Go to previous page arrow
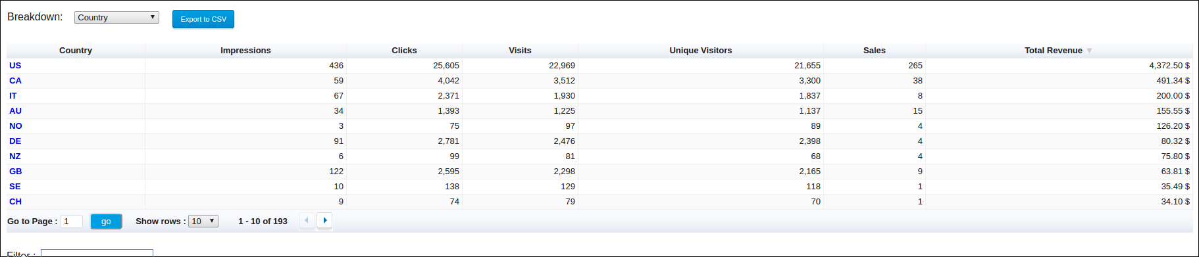Image resolution: width=1199 pixels, height=257 pixels. 307,221
